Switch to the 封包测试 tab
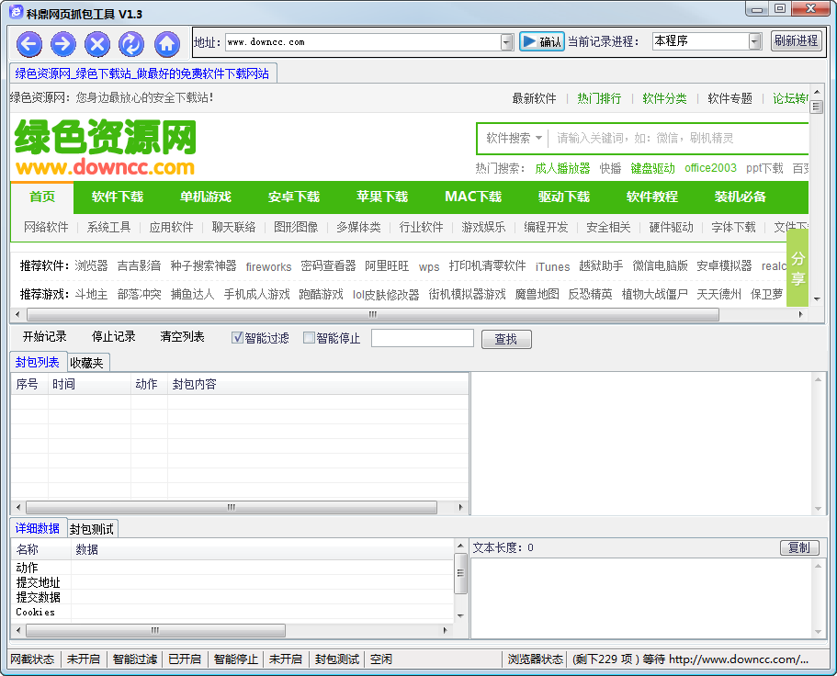 (91, 528)
